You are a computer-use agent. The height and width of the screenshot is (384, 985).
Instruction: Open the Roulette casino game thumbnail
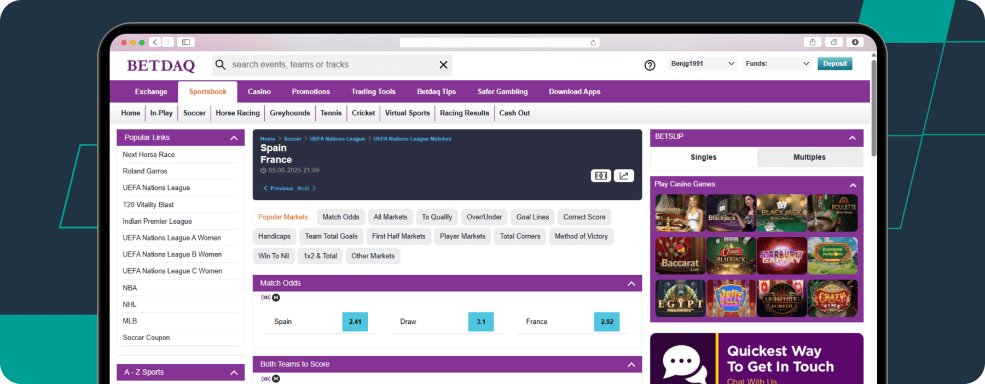pos(680,213)
